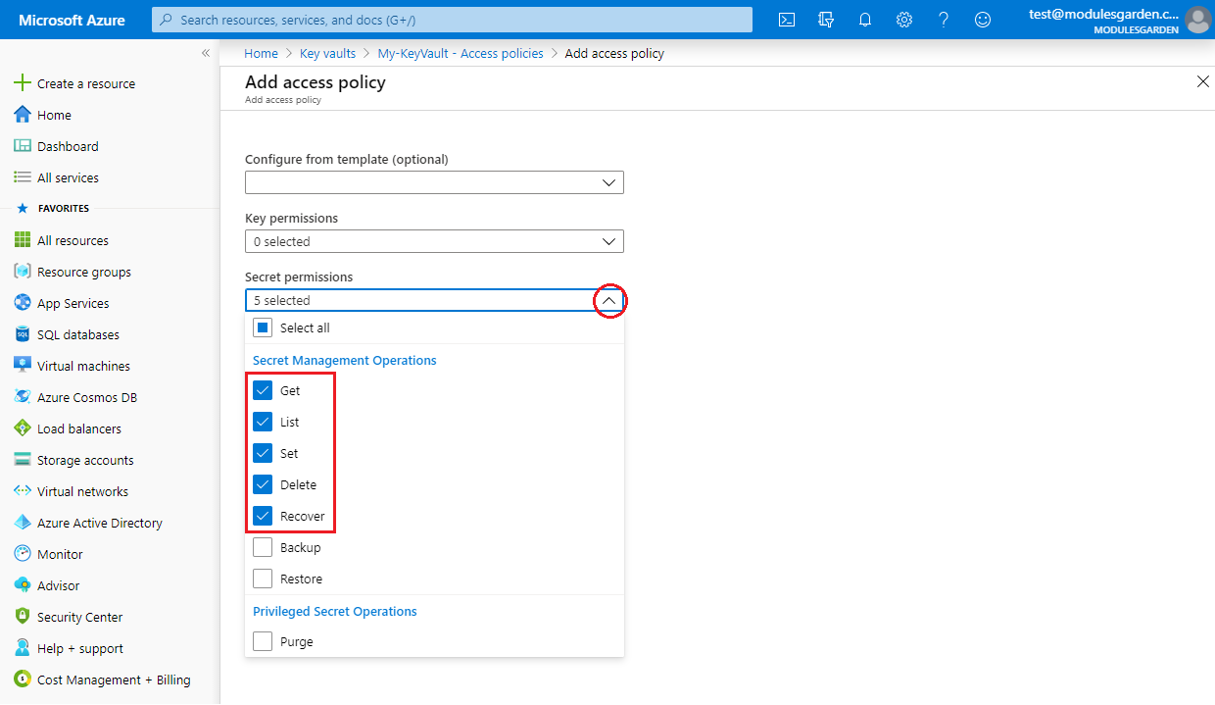Uncheck the Recover secret permission
The width and height of the screenshot is (1215, 705).
pos(263,516)
